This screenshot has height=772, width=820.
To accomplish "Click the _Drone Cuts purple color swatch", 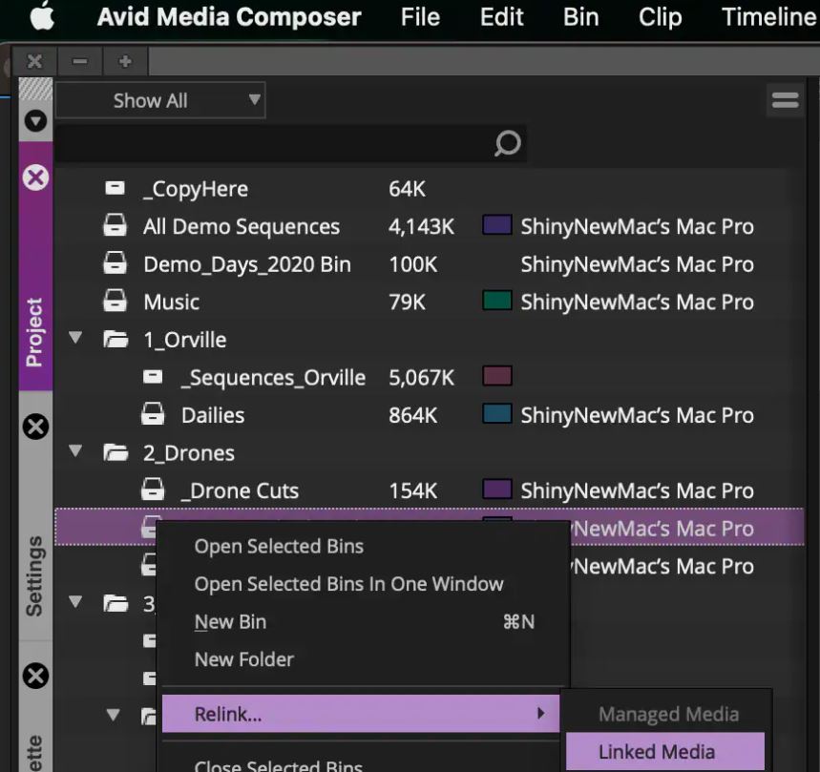I will pos(496,490).
